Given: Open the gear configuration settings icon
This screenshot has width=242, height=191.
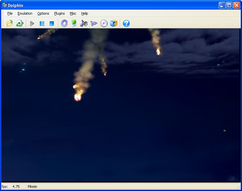Looking at the screenshot, I should coord(64,24).
